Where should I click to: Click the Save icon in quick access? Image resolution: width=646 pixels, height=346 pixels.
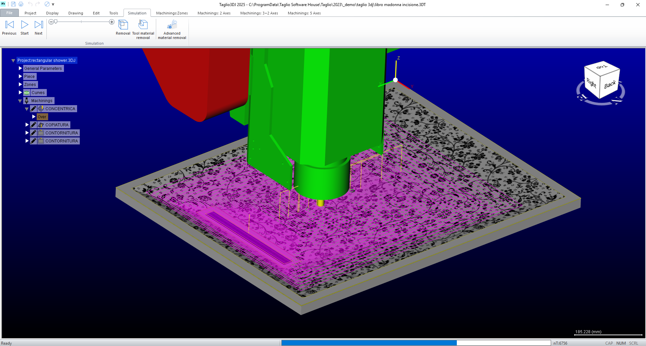click(x=13, y=4)
